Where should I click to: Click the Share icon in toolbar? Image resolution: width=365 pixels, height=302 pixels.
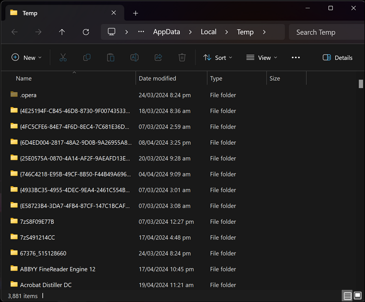(x=159, y=58)
